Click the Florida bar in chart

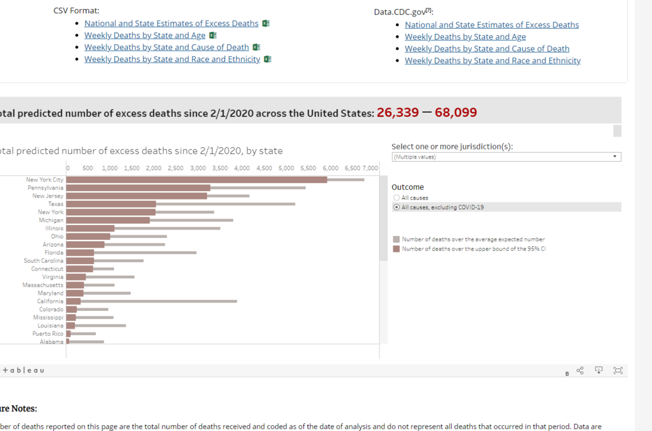point(80,252)
